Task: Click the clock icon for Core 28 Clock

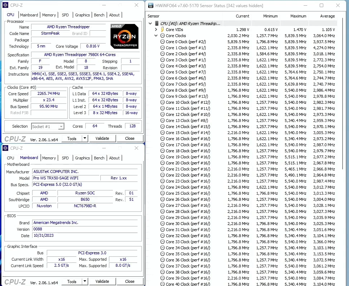Action: click(x=163, y=211)
